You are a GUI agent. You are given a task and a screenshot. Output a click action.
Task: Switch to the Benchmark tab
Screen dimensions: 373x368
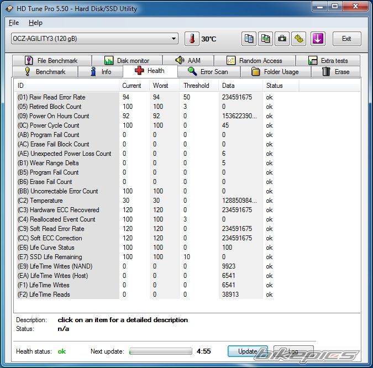44,72
